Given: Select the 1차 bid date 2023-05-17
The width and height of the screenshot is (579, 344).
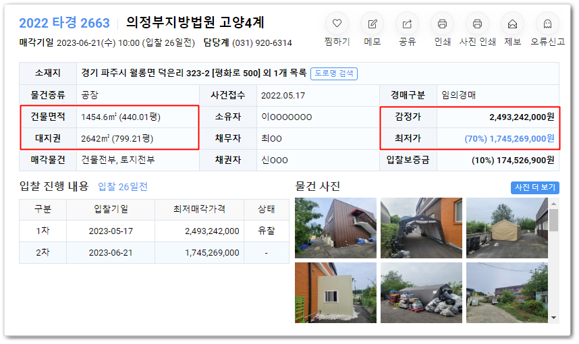Looking at the screenshot, I should coord(111,231).
